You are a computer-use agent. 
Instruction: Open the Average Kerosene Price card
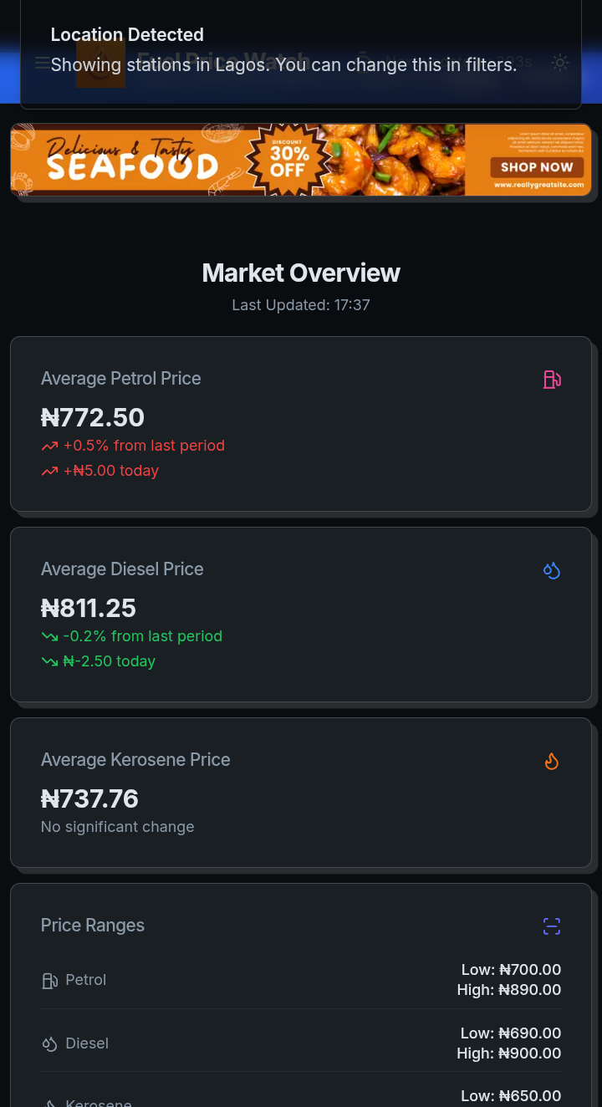point(301,792)
